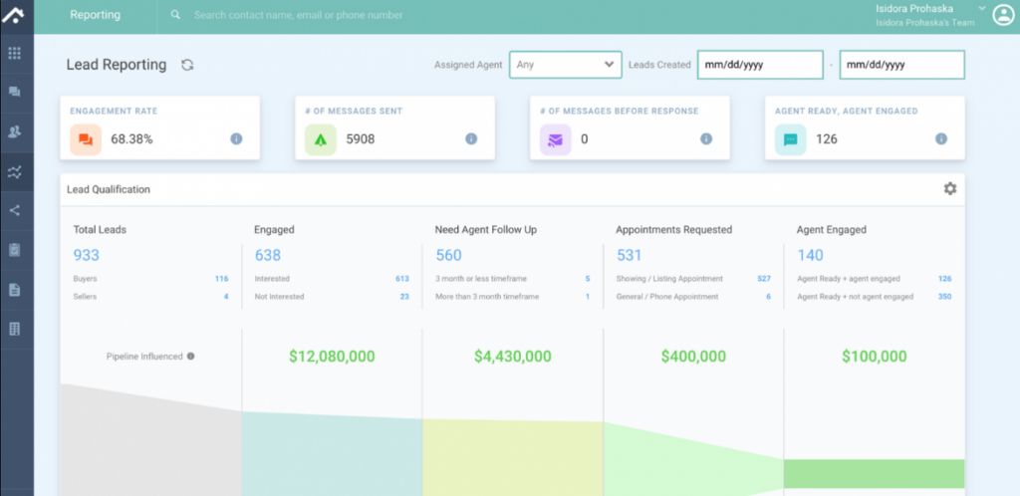Open the conversations chat sidebar icon
This screenshot has height=496, width=1020.
tap(14, 92)
